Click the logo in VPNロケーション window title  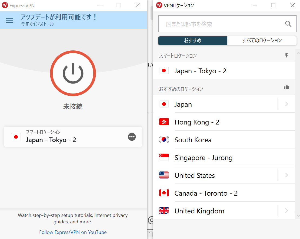(159, 5)
